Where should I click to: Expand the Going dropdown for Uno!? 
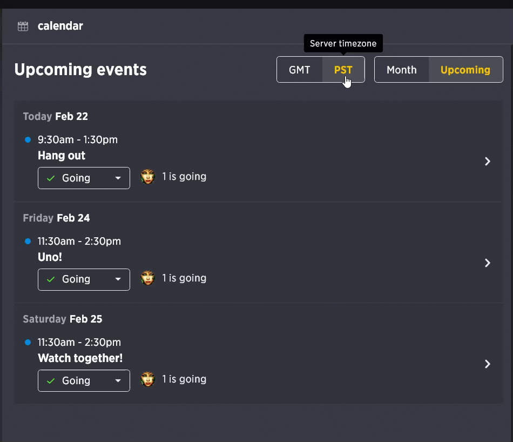click(x=84, y=279)
